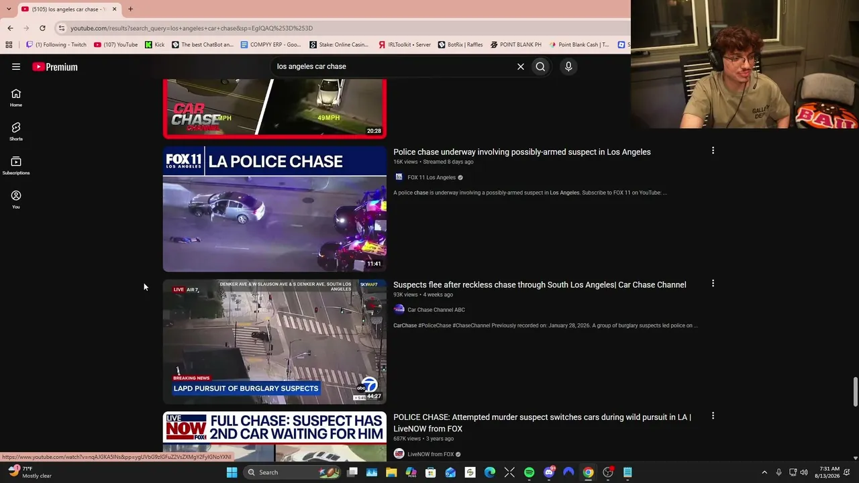The height and width of the screenshot is (483, 859).
Task: Click the page vertical scrollbar thumb
Action: [855, 392]
